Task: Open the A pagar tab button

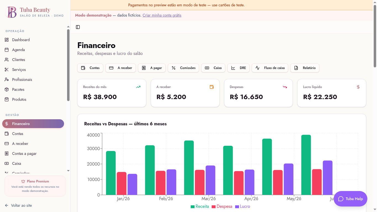Action: coord(152,68)
